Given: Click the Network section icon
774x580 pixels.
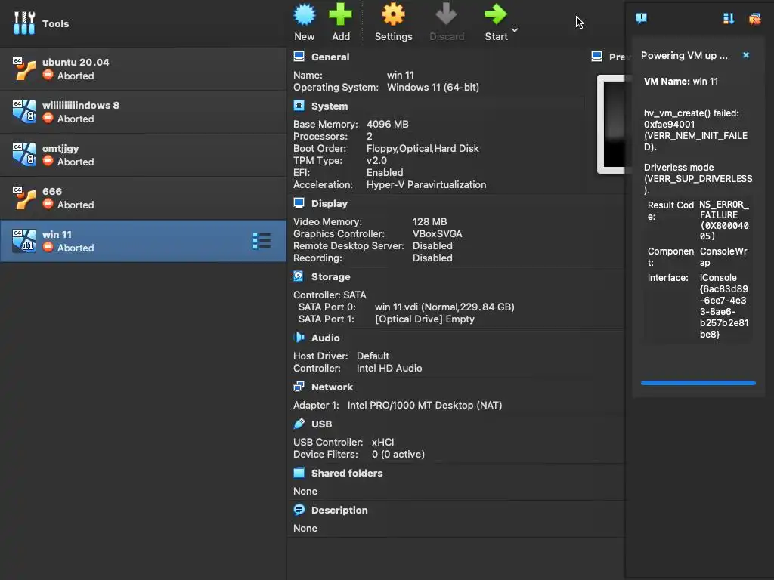Looking at the screenshot, I should 299,387.
